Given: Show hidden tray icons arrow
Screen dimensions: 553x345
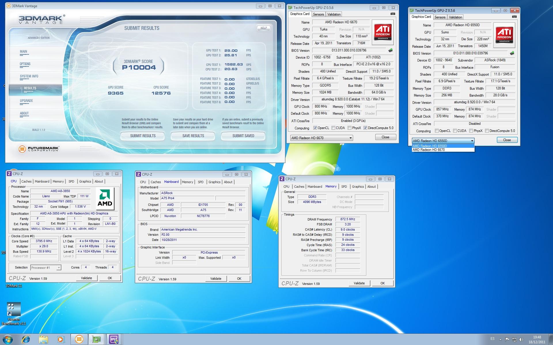Looking at the screenshot, I should tap(501, 340).
